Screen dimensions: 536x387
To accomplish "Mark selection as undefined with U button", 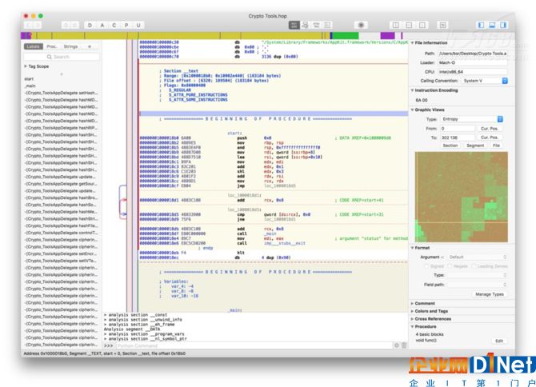I will click(138, 25).
